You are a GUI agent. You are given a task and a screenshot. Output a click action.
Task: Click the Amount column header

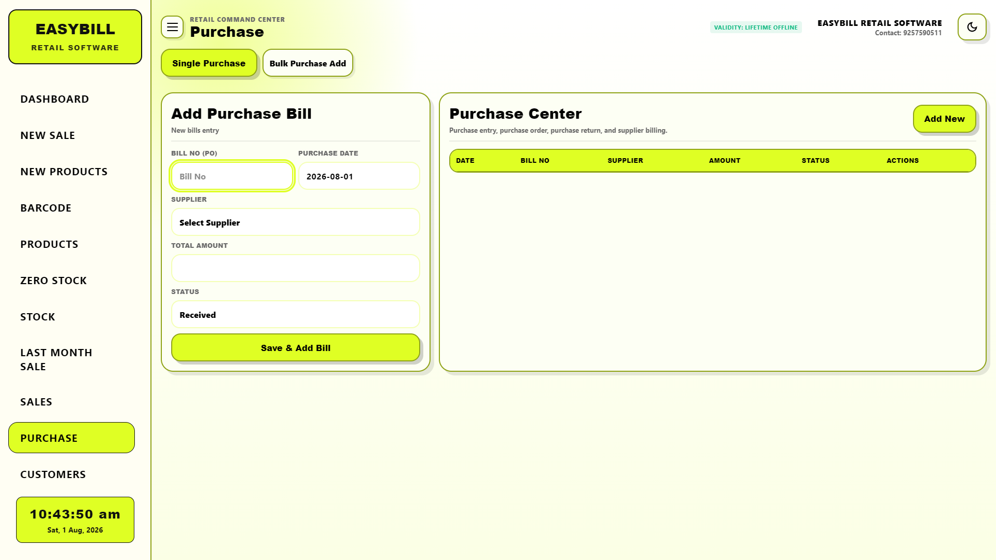[x=725, y=161]
